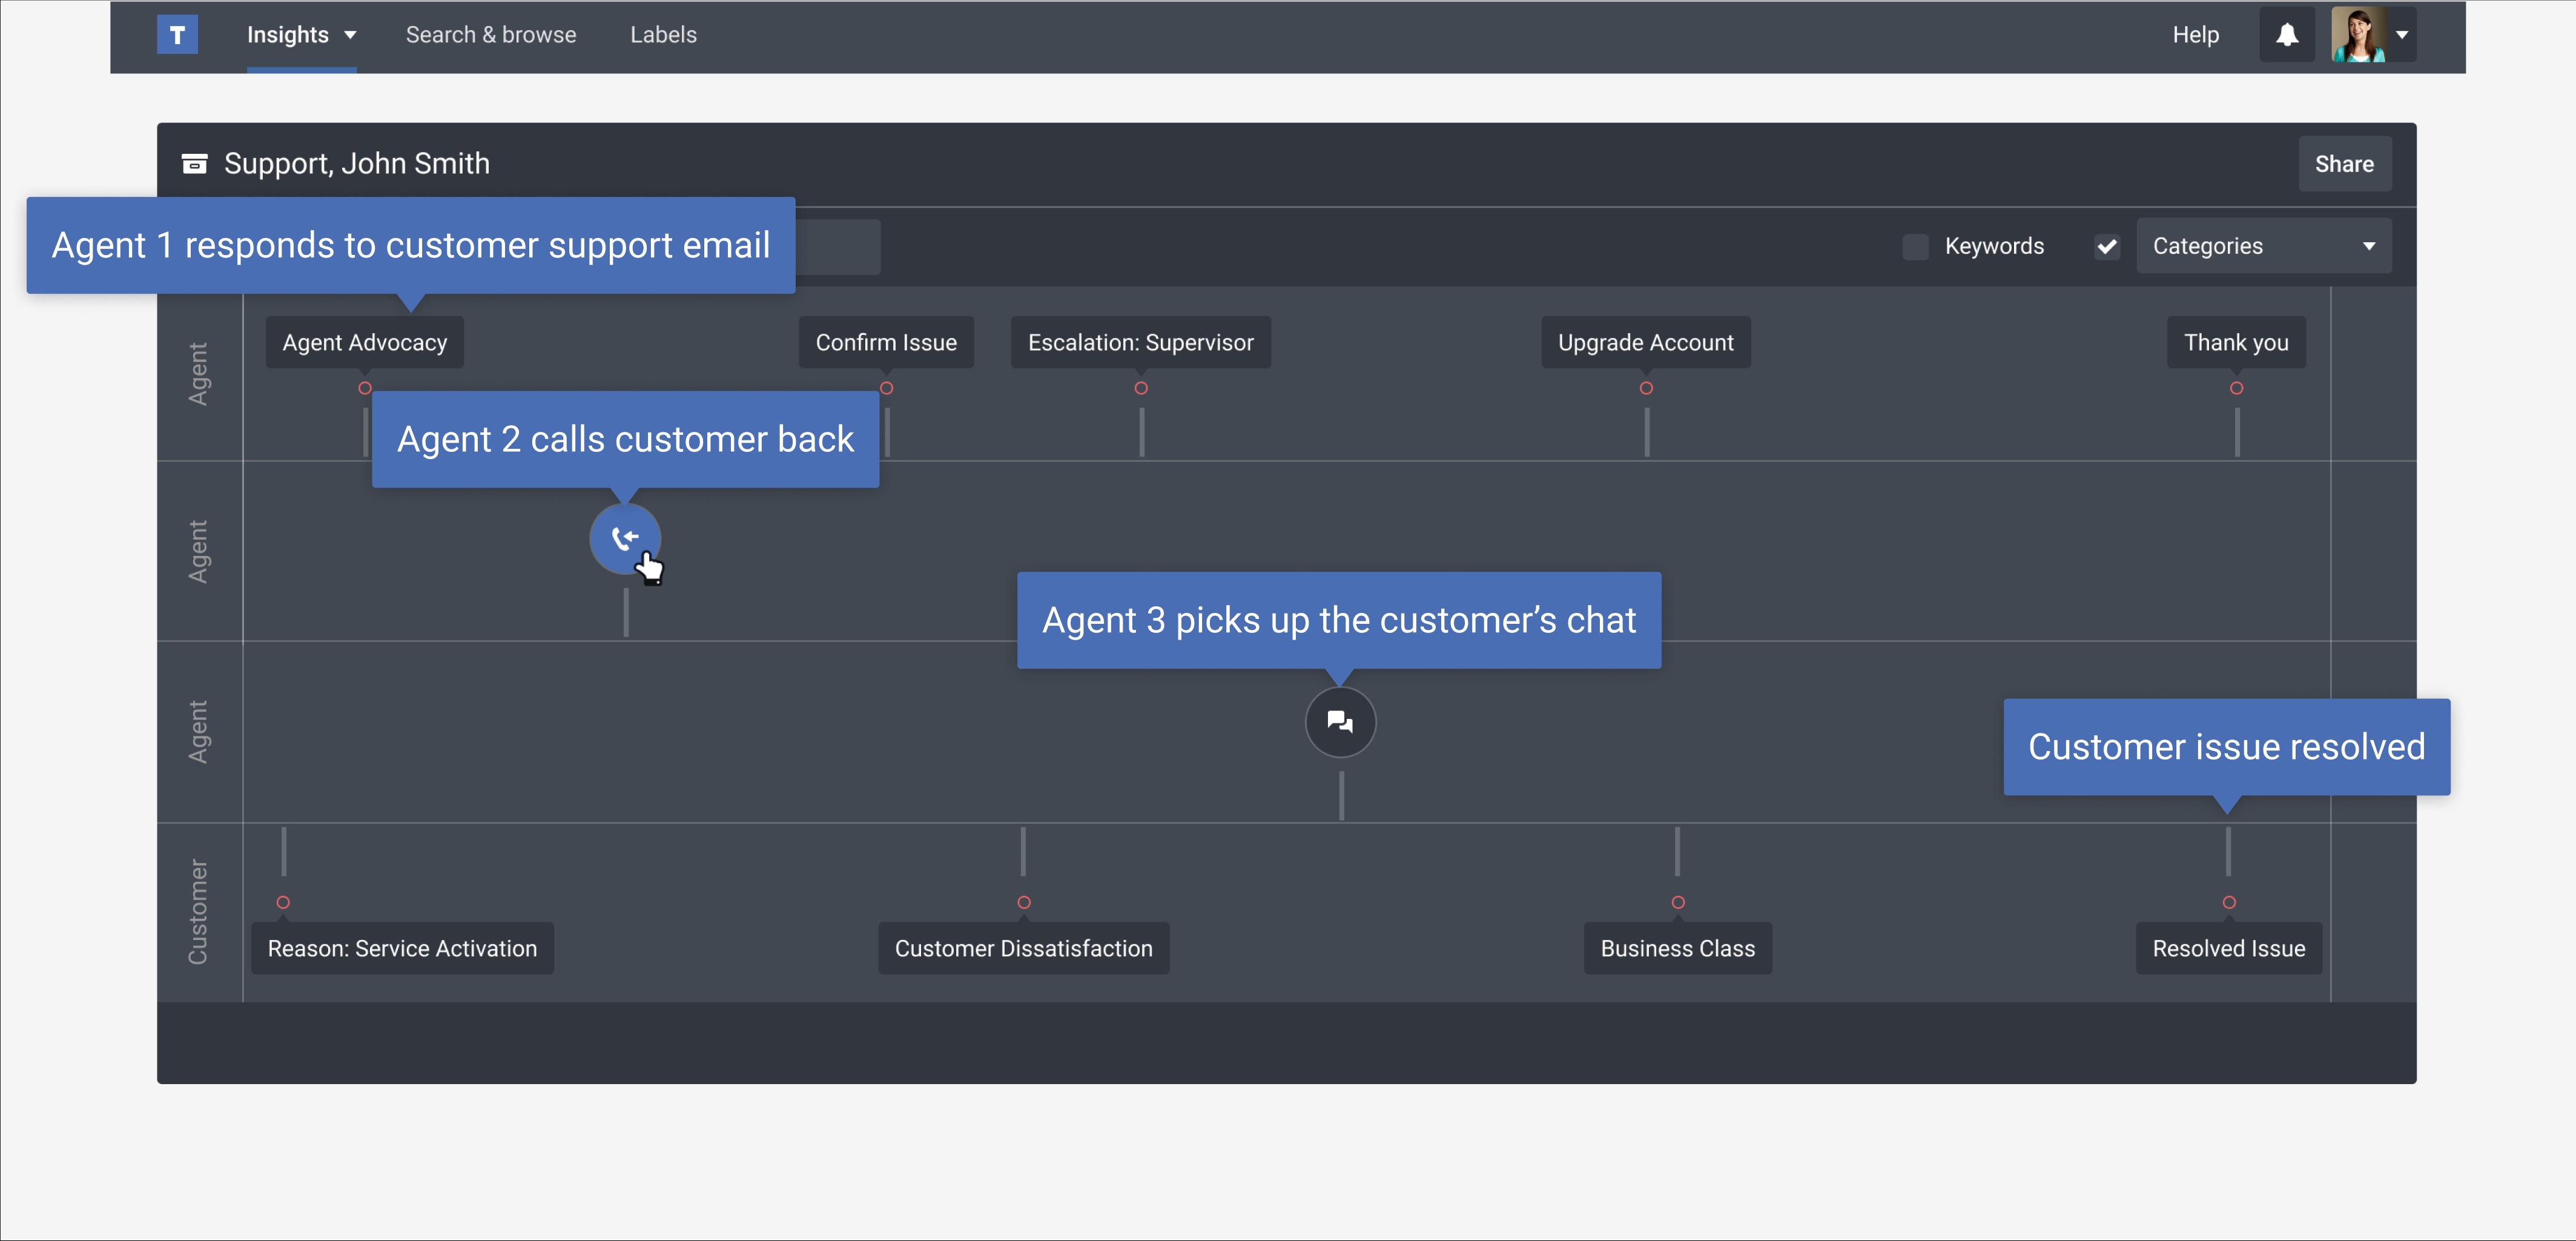Screen dimensions: 2576x1241
Task: Select the incoming call icon on Agent 2's timeline
Action: coord(625,539)
